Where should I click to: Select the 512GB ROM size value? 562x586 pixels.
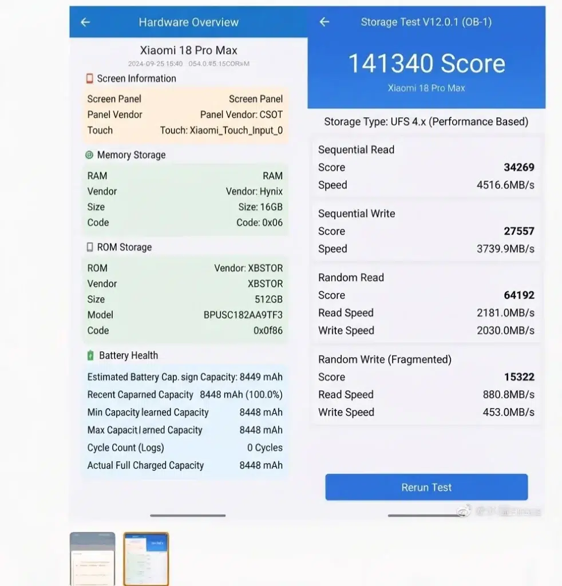click(x=268, y=299)
